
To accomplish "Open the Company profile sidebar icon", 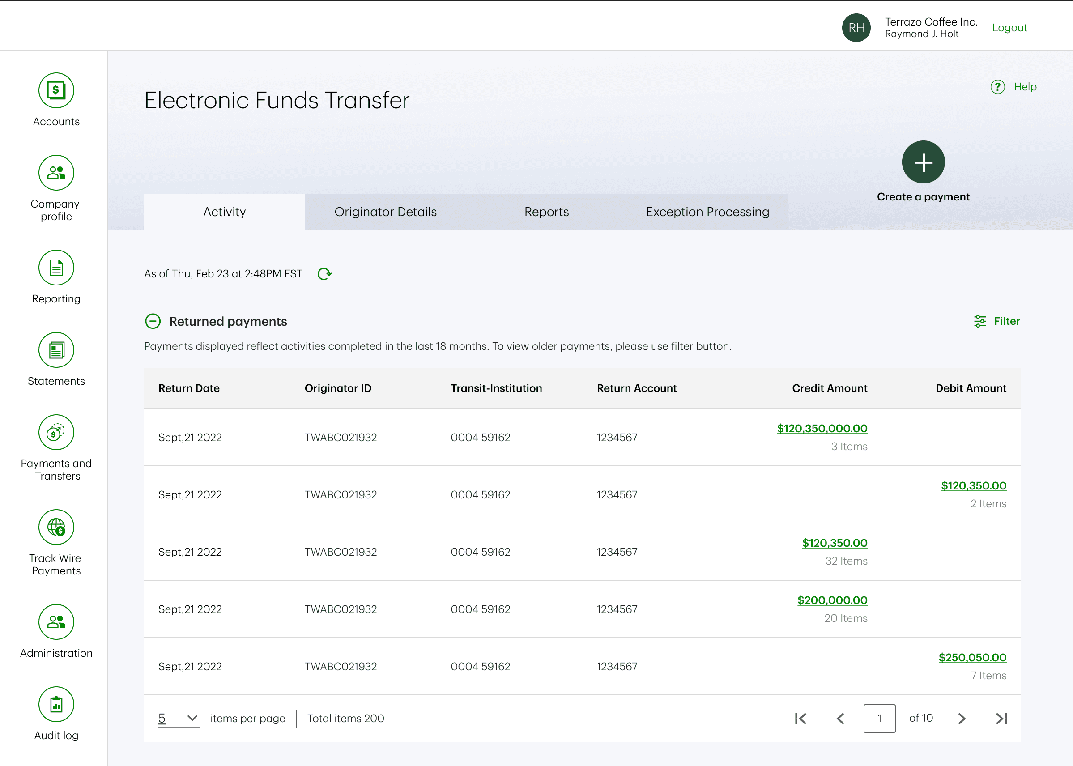I will (x=56, y=173).
